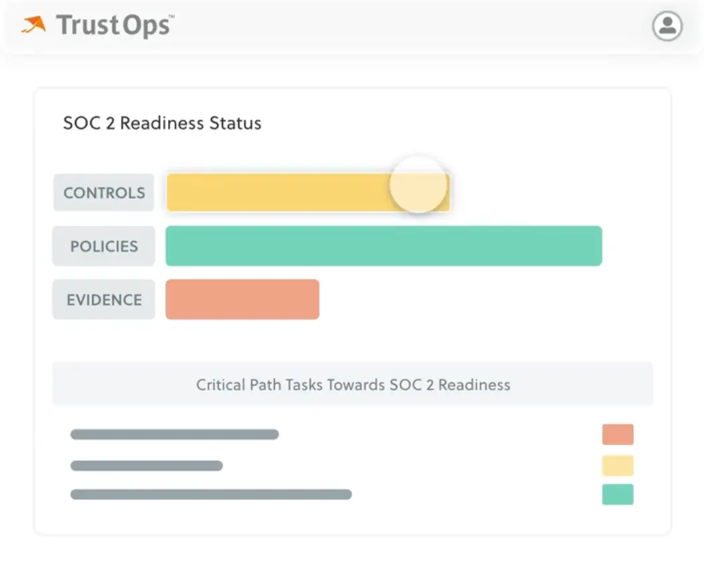The width and height of the screenshot is (704, 561).
Task: Click the POLICIES category label
Action: coord(103,246)
